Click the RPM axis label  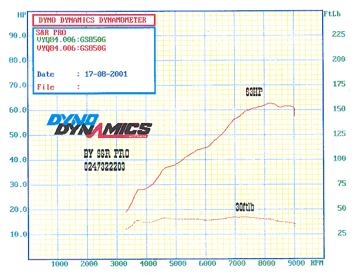click(x=317, y=264)
